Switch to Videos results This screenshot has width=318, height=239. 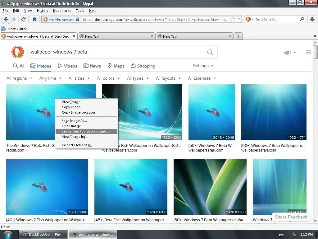[x=67, y=66]
